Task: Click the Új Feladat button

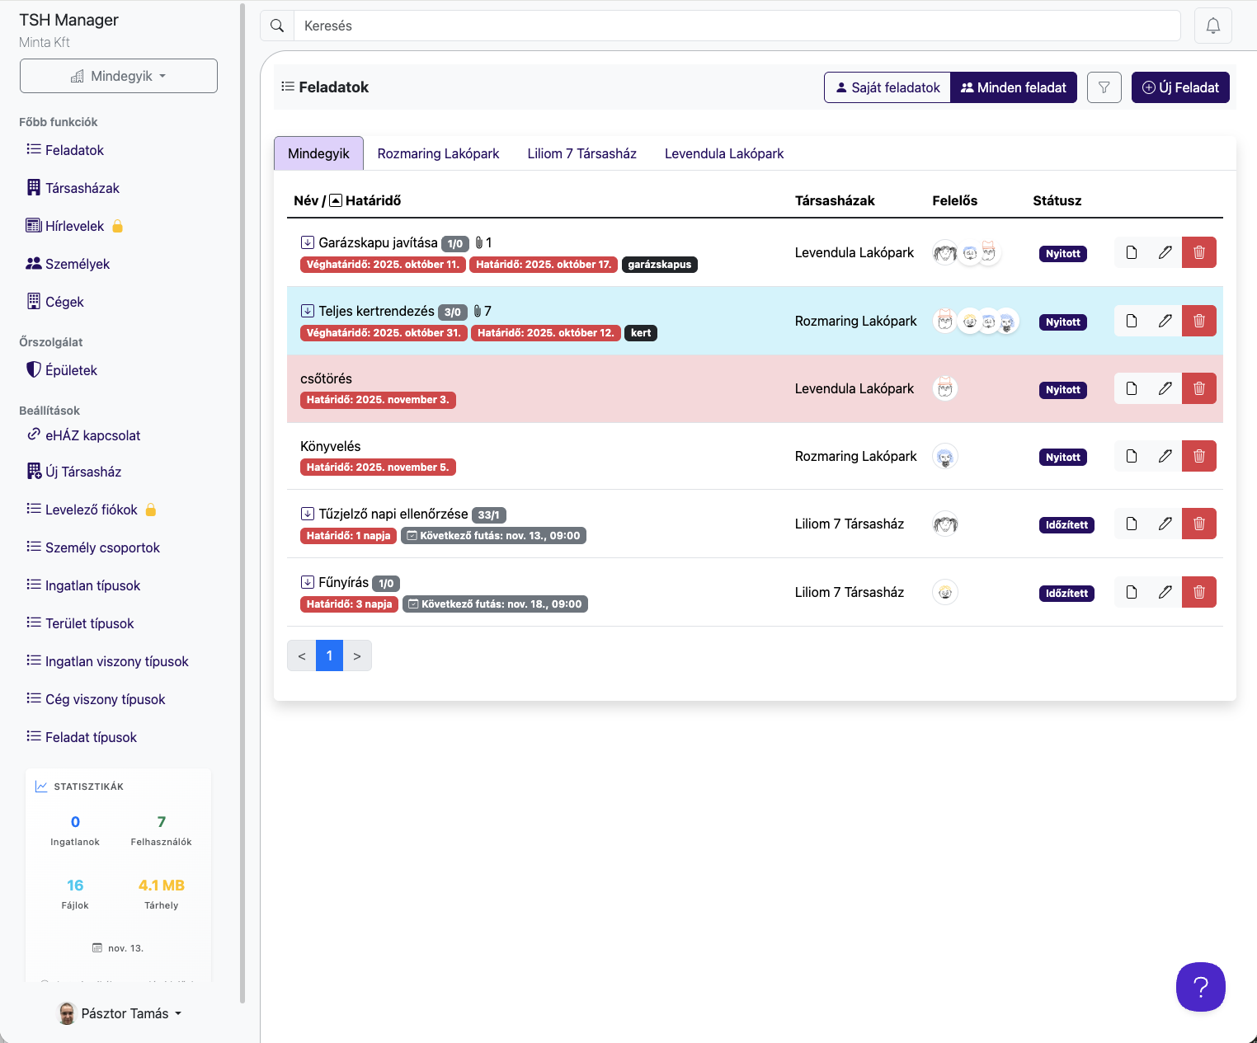Action: [1179, 87]
